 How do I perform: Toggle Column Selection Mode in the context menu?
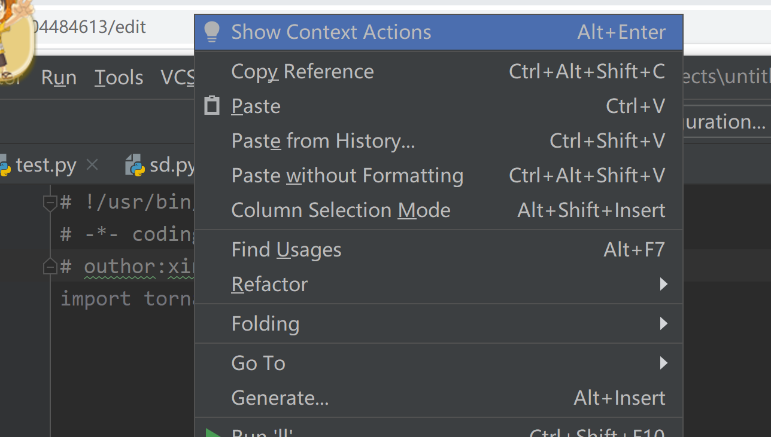click(341, 210)
